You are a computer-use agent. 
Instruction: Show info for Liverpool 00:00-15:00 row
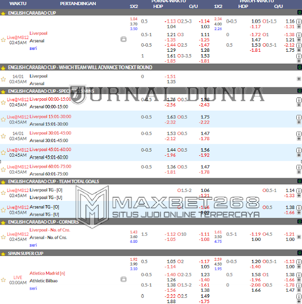pyautogui.click(x=299, y=100)
